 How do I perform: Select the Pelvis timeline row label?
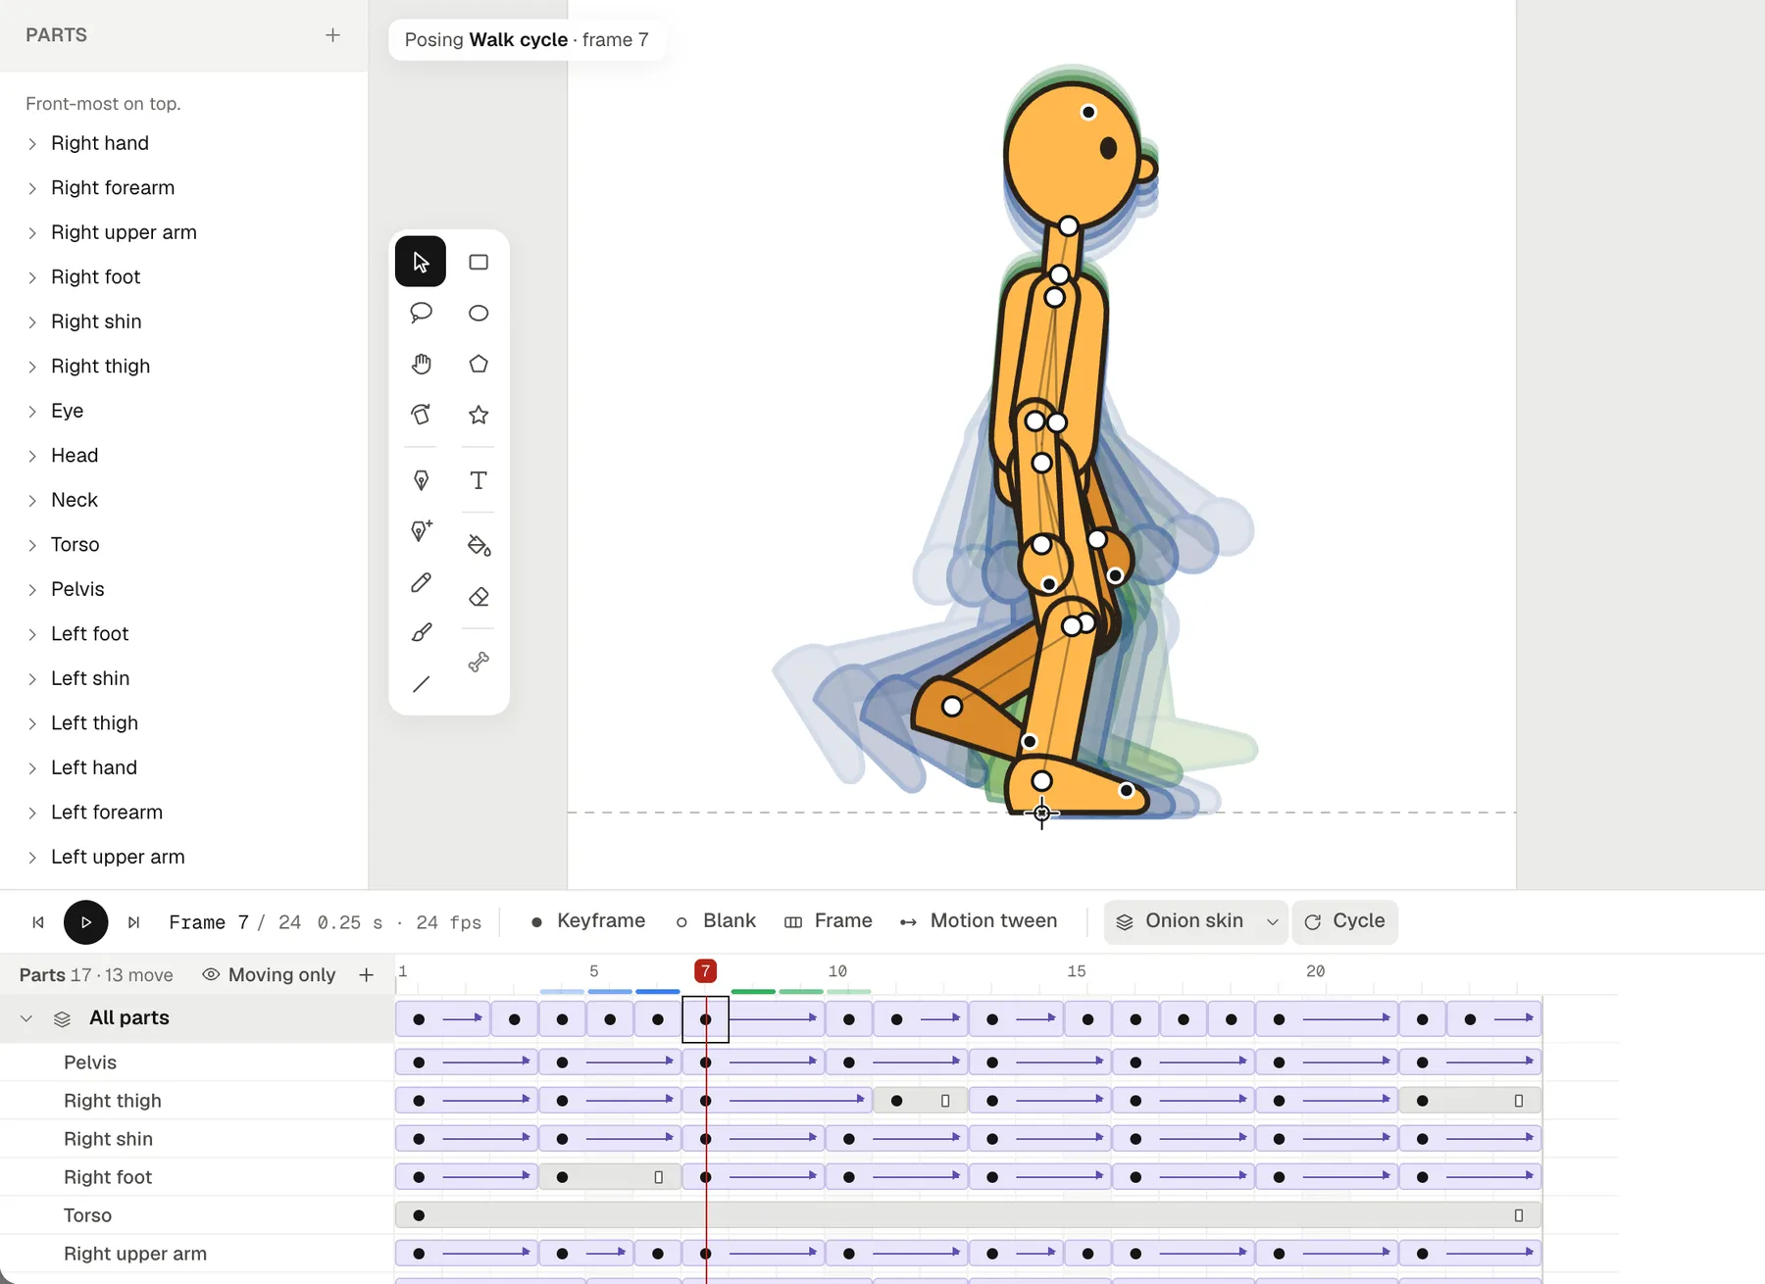[x=90, y=1062]
